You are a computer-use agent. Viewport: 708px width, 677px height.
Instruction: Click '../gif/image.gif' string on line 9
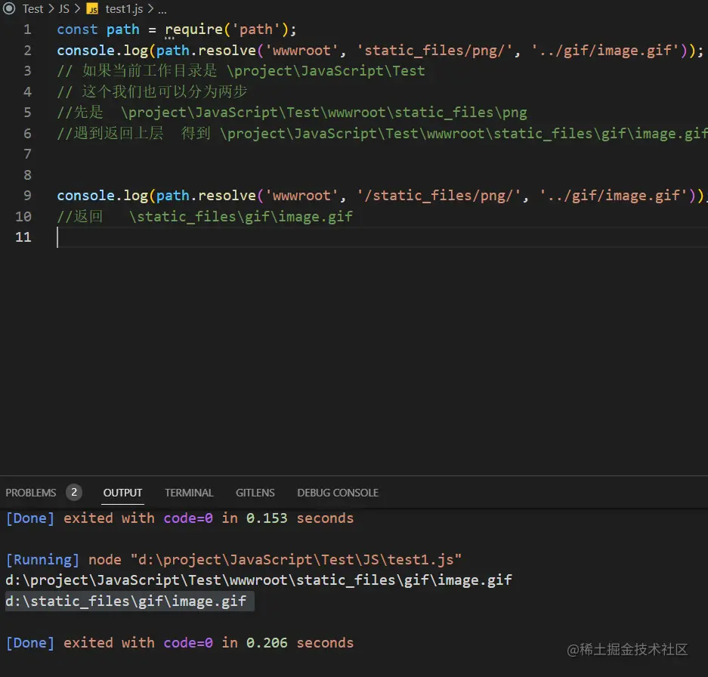tap(614, 196)
